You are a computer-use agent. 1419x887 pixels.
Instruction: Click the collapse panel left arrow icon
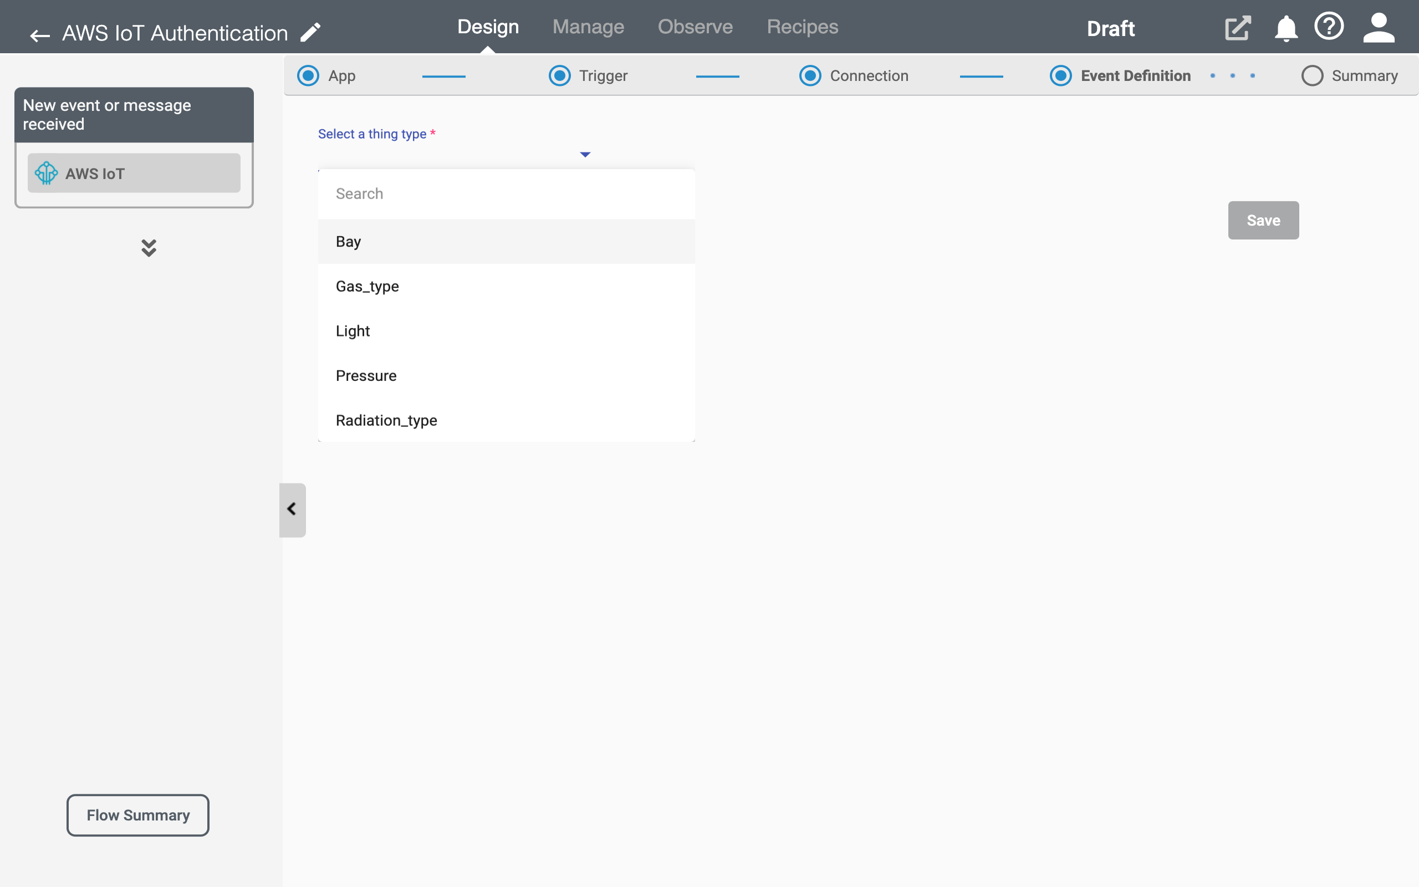click(291, 509)
